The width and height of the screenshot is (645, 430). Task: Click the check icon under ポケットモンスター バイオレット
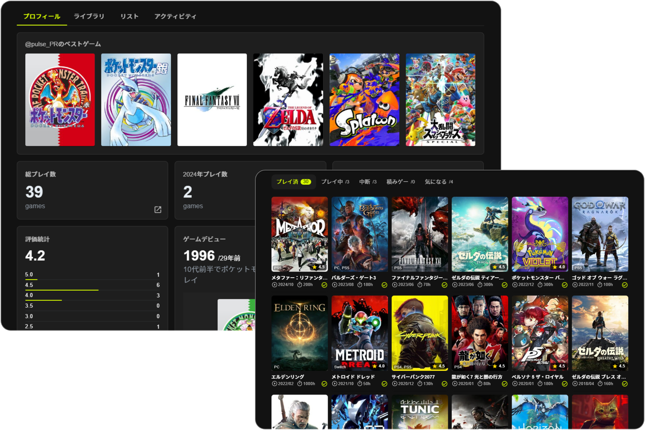[x=564, y=285]
